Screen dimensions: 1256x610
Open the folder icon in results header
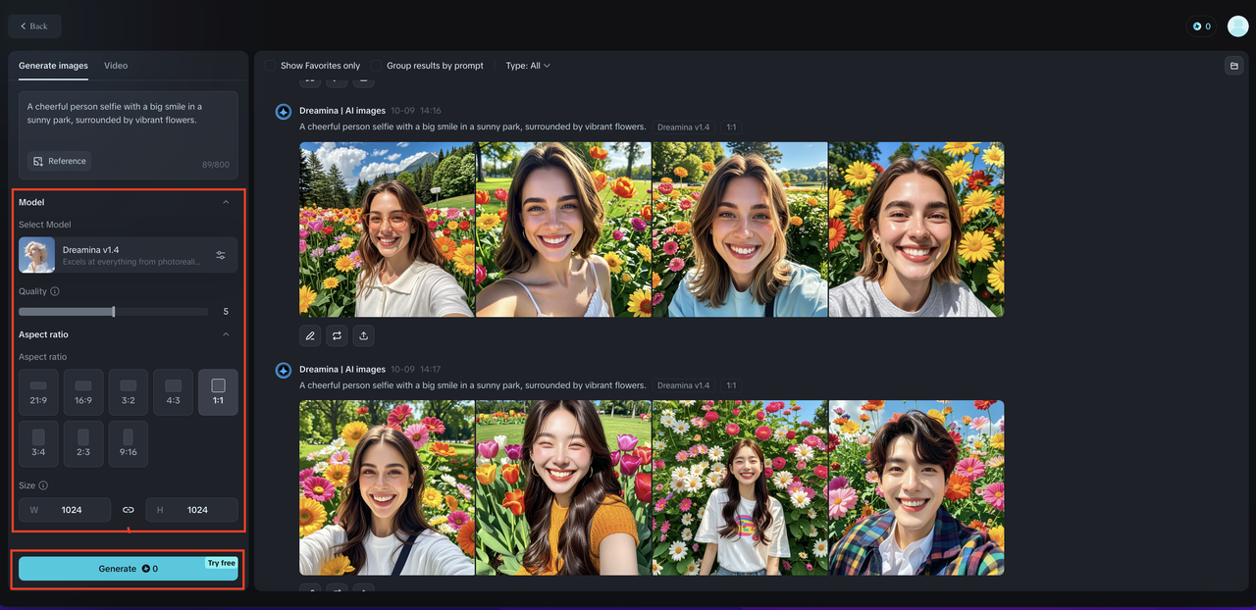(x=1233, y=66)
